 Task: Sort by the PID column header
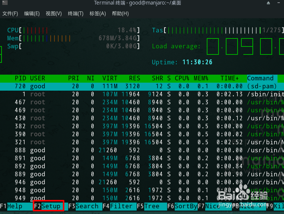point(20,78)
